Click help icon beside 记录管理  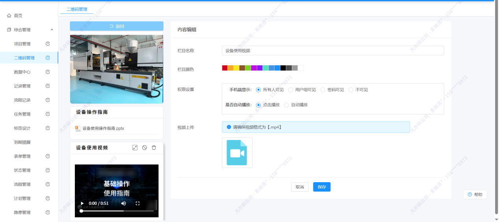tap(48, 86)
